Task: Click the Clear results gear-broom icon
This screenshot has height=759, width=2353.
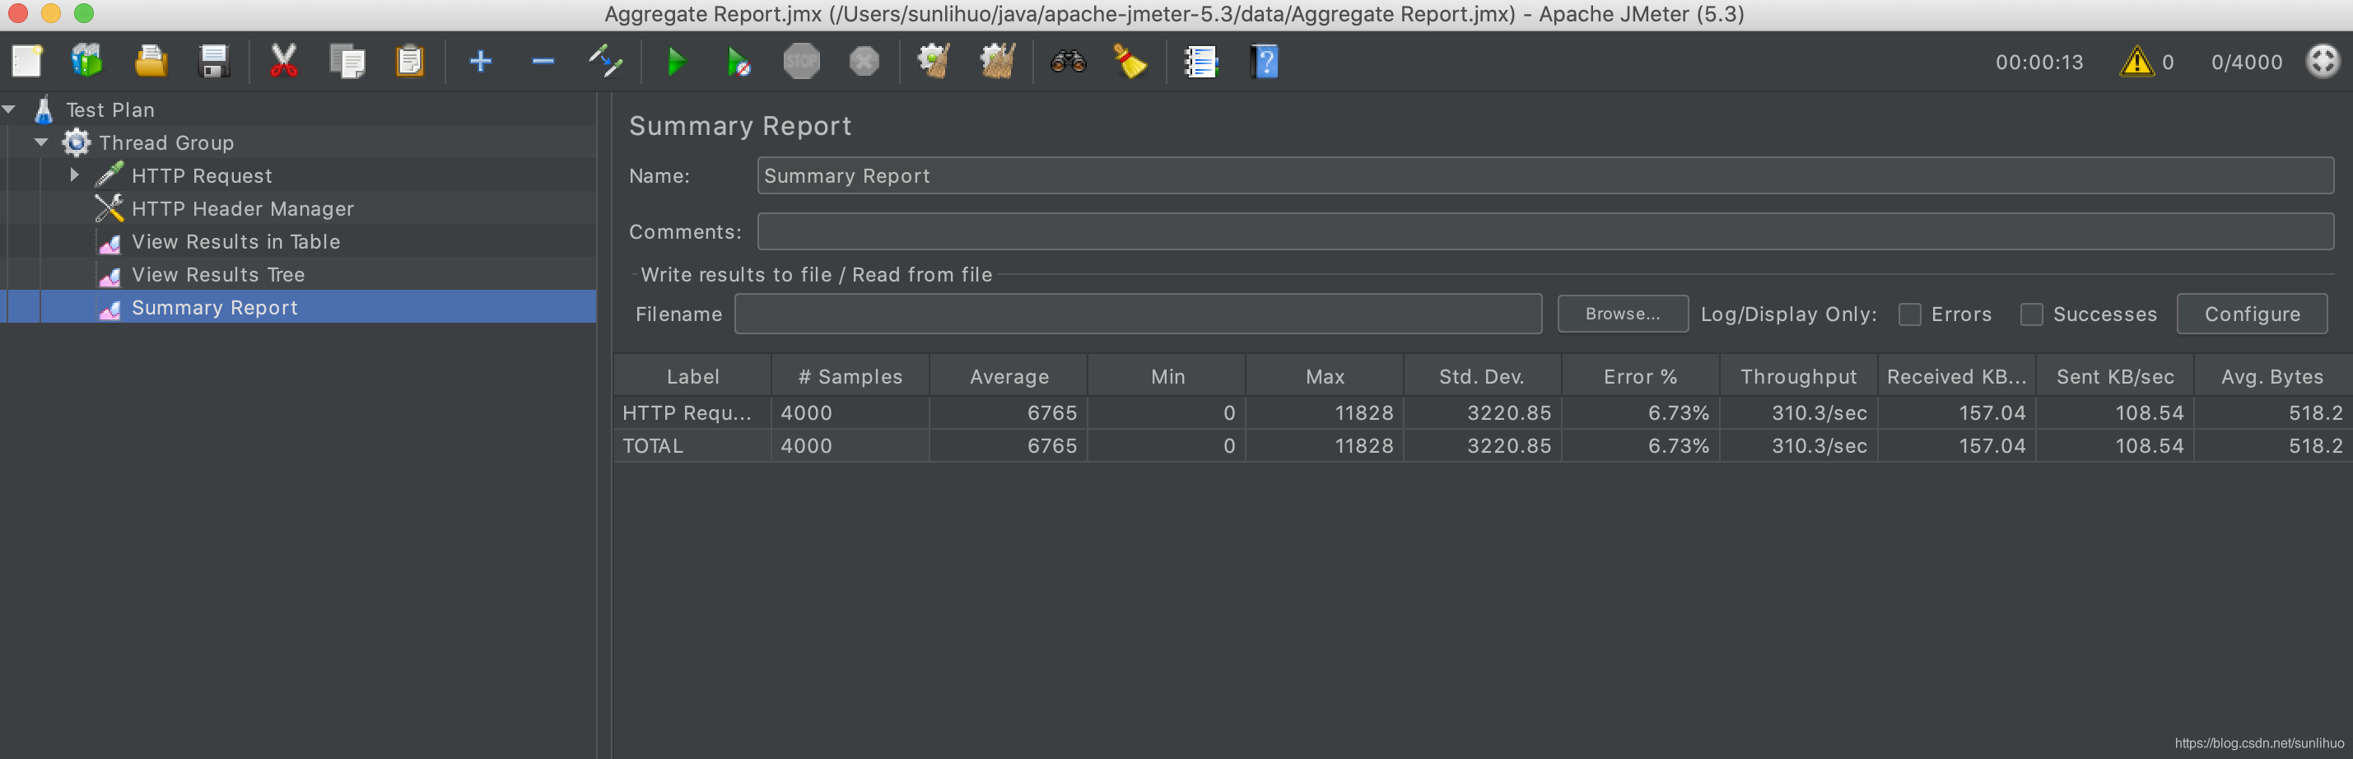Action: point(934,62)
